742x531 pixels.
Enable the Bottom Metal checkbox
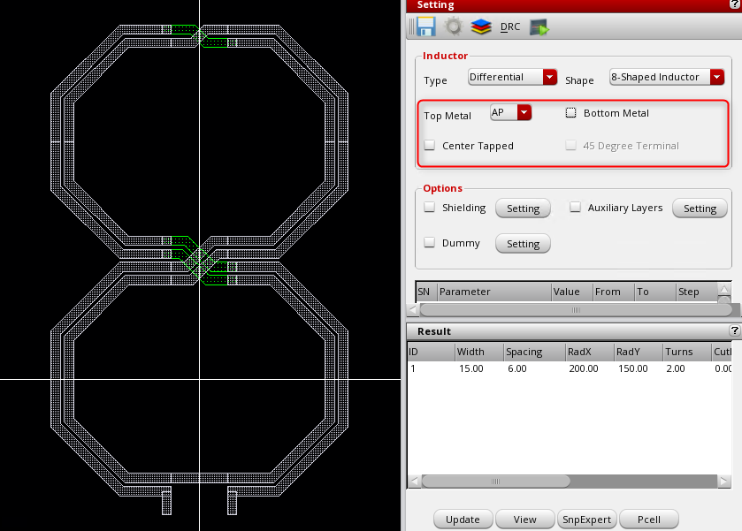[571, 113]
